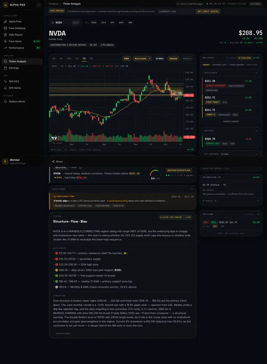Select the 1W timeframe tab

(91, 59)
